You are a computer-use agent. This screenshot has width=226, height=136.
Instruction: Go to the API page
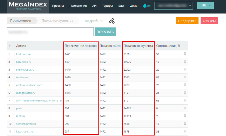click(94, 6)
